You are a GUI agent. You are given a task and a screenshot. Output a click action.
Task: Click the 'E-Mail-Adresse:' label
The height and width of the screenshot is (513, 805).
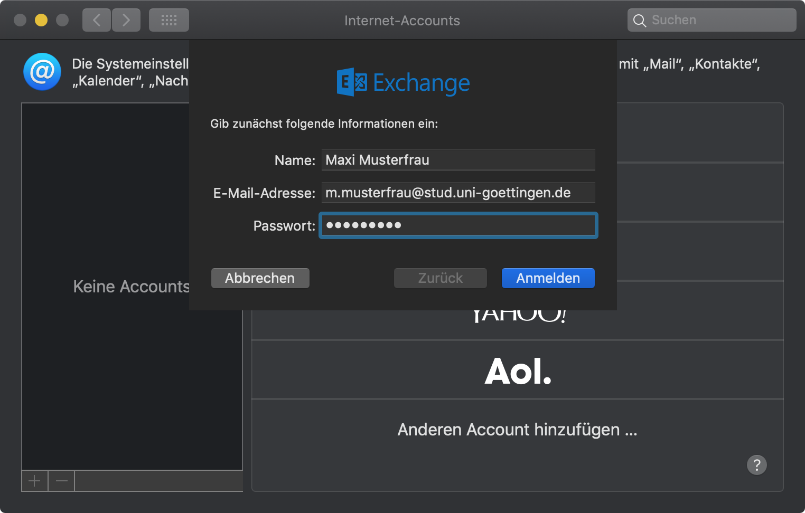pos(264,193)
